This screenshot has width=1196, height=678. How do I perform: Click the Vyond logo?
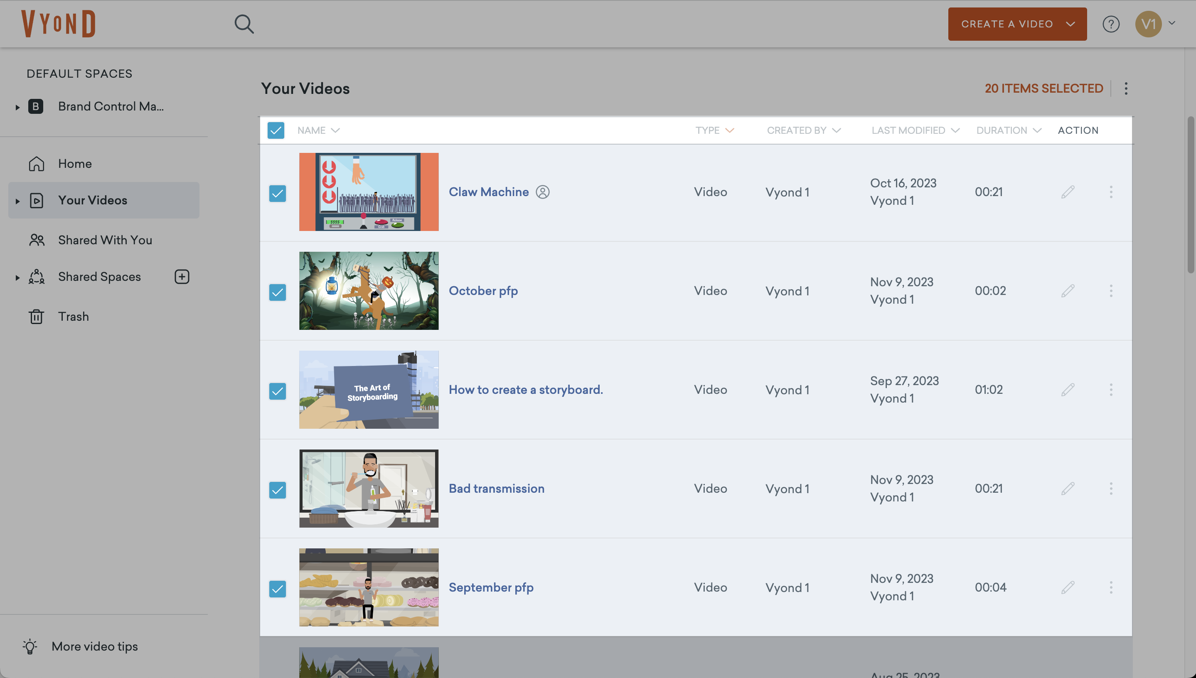59,23
